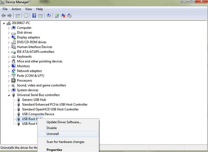Select the USB Composite Device entry
The height and width of the screenshot is (152, 208).
coord(38,114)
